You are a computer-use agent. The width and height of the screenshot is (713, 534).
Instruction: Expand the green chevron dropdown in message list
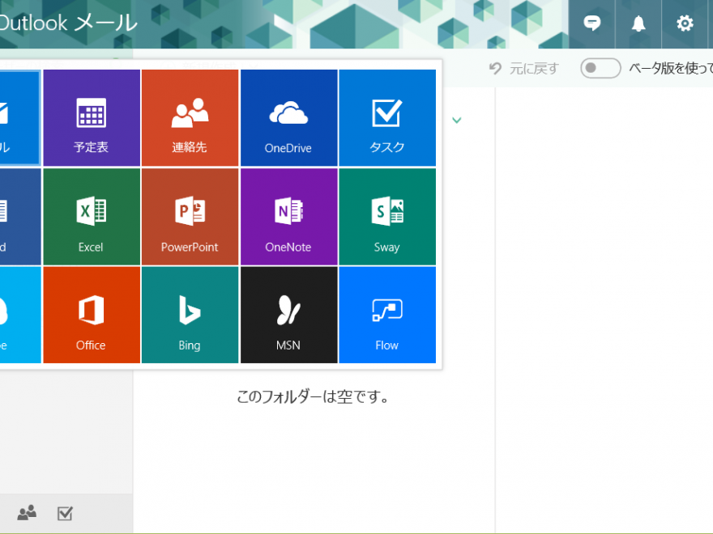[456, 120]
